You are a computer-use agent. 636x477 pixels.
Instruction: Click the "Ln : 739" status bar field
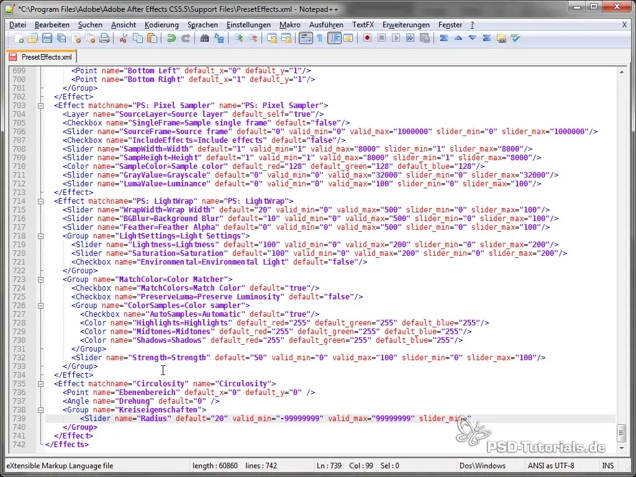click(x=329, y=466)
